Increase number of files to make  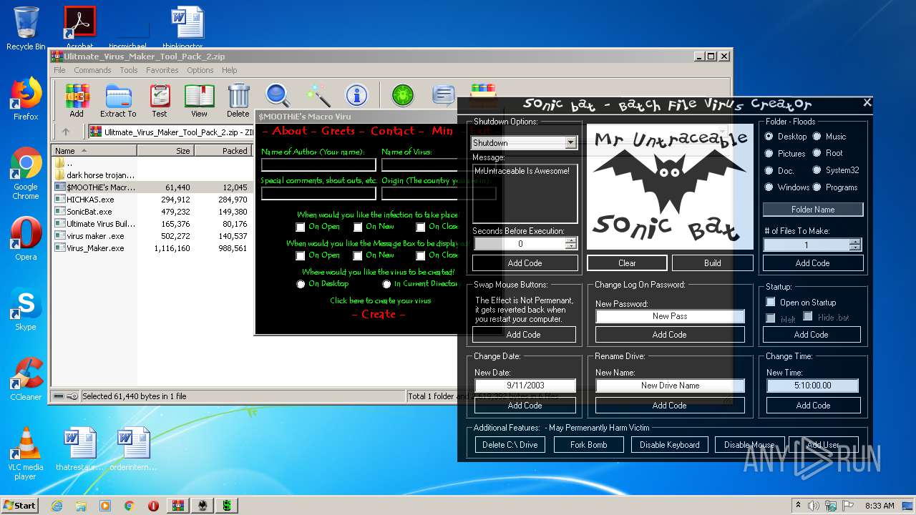[x=855, y=242]
